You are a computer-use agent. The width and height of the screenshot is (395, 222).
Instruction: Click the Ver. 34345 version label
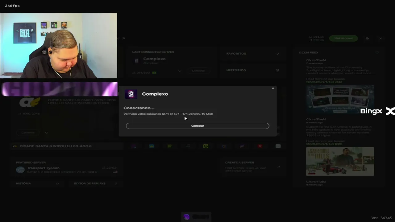382,218
